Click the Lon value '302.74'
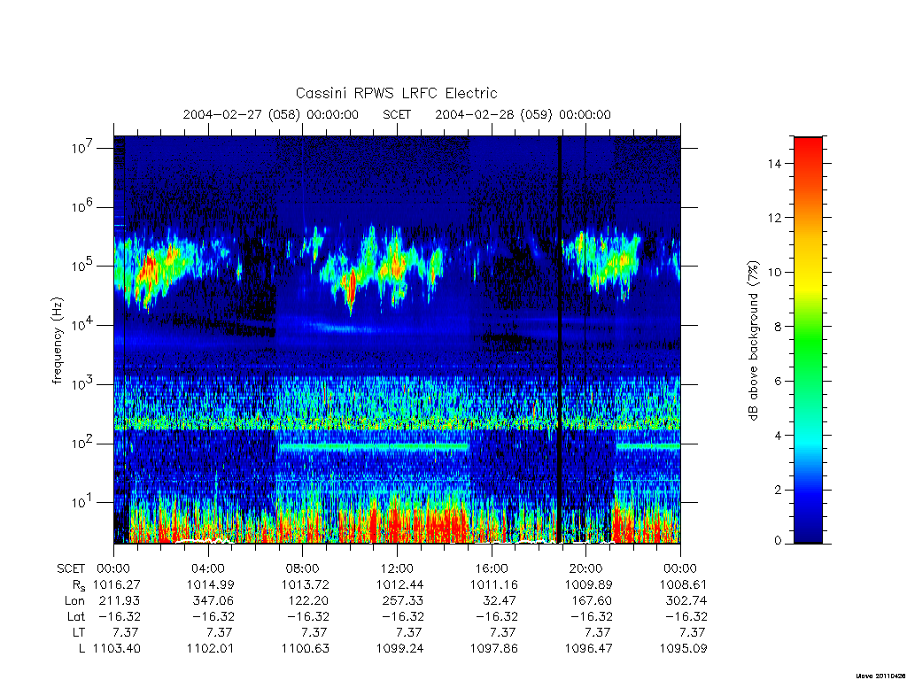The image size is (907, 680). [x=687, y=601]
